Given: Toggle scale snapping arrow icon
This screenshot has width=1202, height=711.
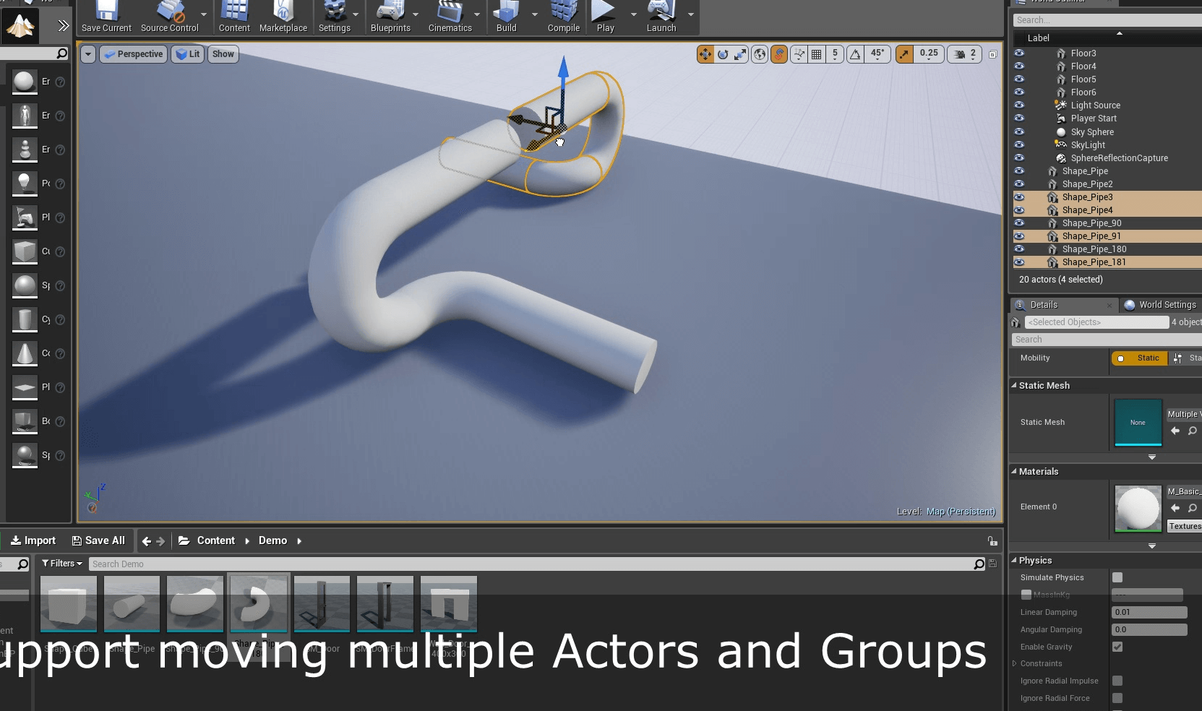Looking at the screenshot, I should coord(904,54).
